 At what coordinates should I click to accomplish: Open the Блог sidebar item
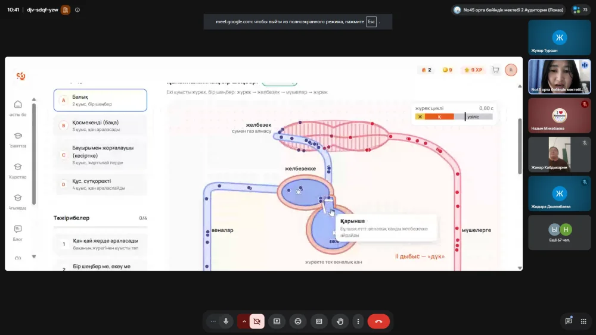click(x=18, y=233)
